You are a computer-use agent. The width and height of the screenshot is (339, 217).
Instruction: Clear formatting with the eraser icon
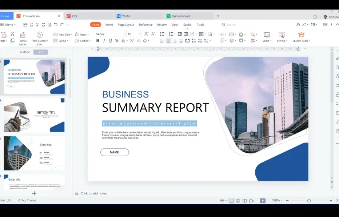coord(145,40)
